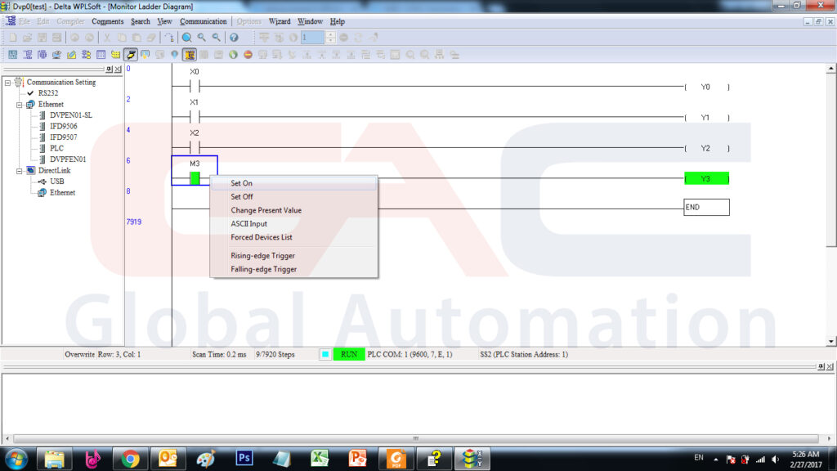837x471 pixels.
Task: Click the highlighted ladder monitor mode icon
Action: (190, 55)
